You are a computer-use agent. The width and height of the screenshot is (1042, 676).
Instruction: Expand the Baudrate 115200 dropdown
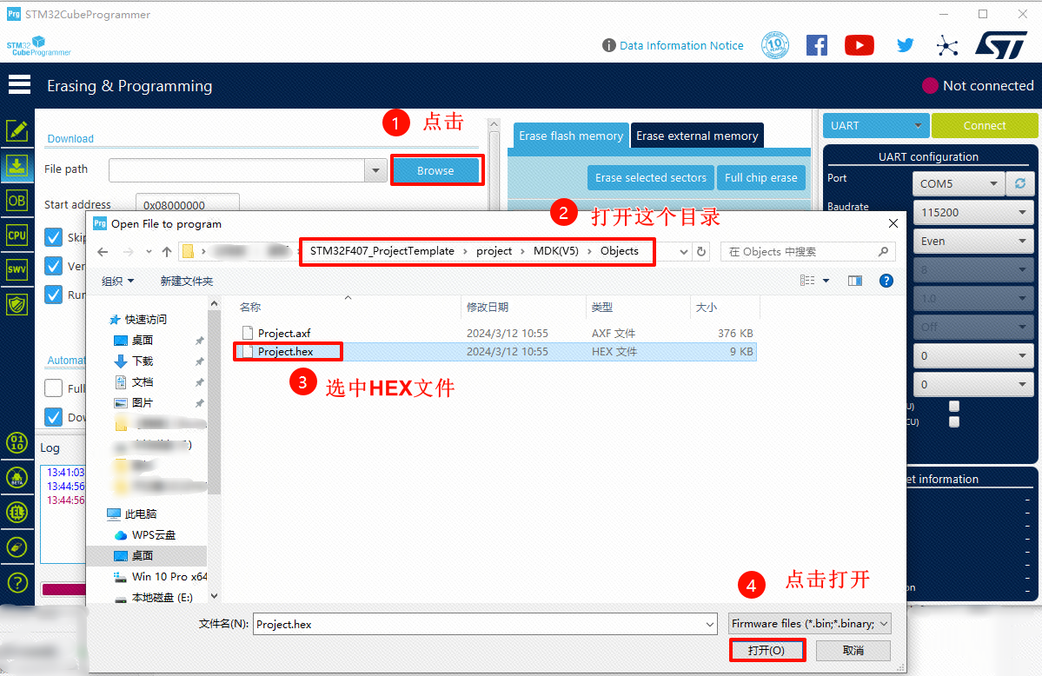pyautogui.click(x=972, y=213)
